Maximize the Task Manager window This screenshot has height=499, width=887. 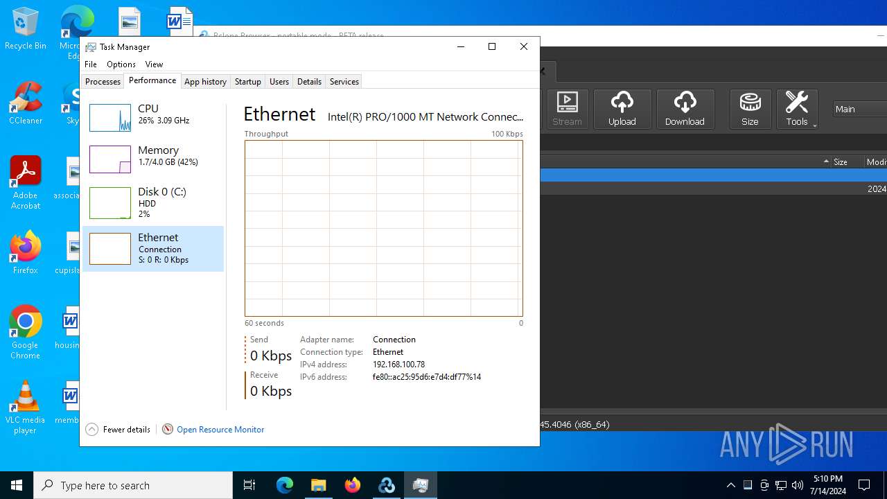[x=492, y=46]
